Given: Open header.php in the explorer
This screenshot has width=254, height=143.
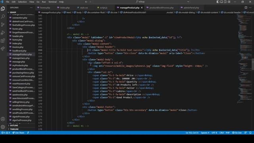Looking at the screenshot, I should point(18,36).
